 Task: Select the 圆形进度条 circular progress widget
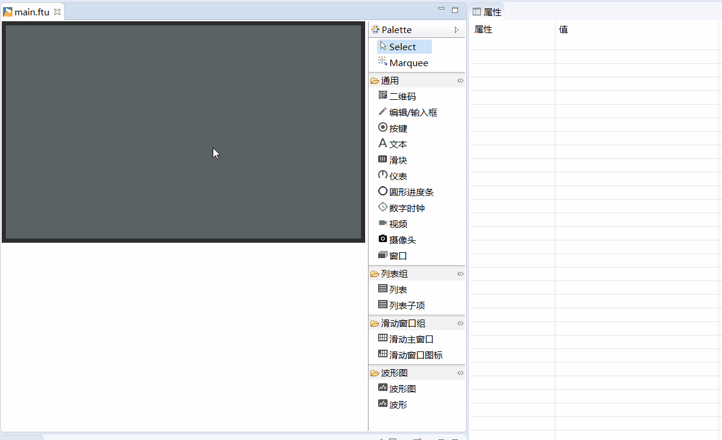[406, 192]
